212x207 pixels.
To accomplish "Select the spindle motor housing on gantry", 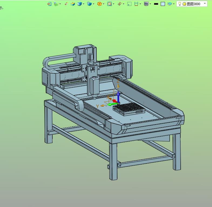I will (95, 86).
